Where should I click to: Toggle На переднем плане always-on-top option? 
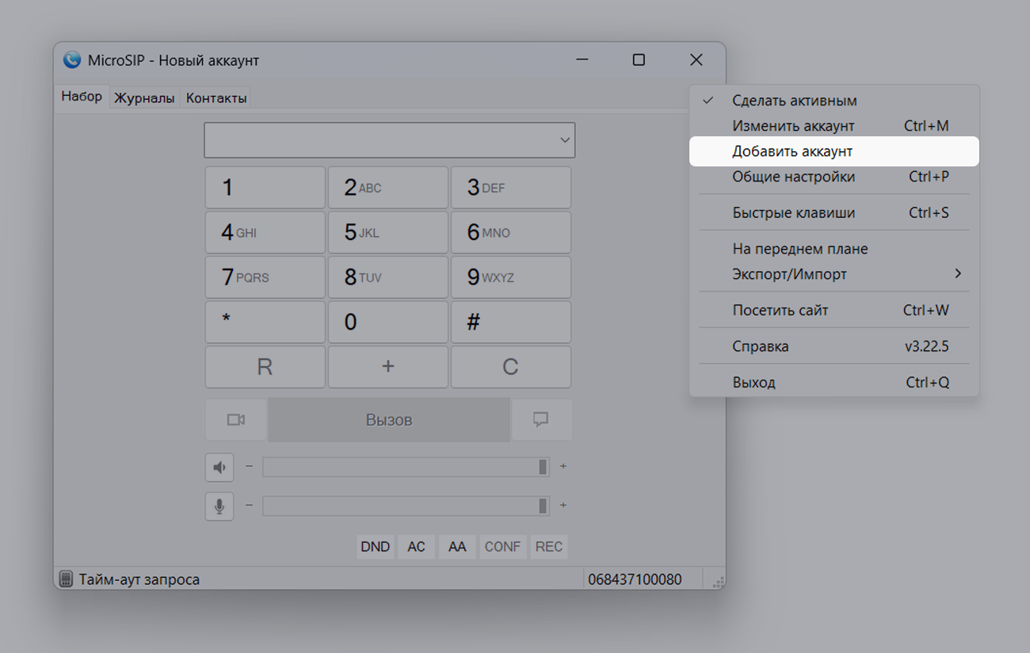click(834, 249)
